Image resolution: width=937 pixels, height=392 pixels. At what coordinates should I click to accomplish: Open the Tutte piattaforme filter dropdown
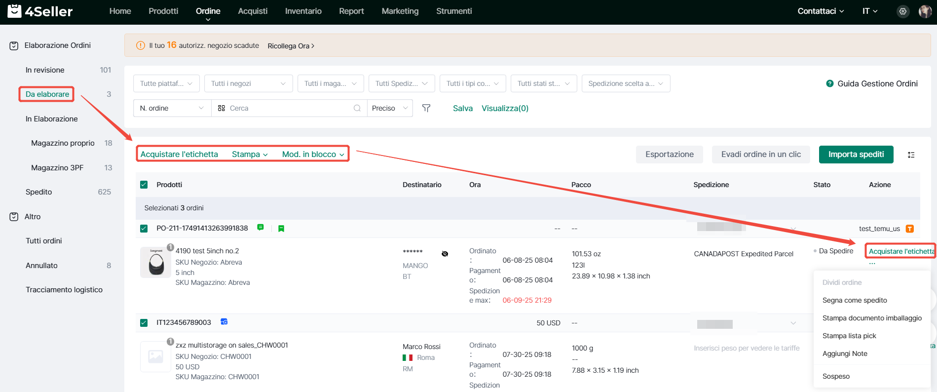(x=166, y=84)
